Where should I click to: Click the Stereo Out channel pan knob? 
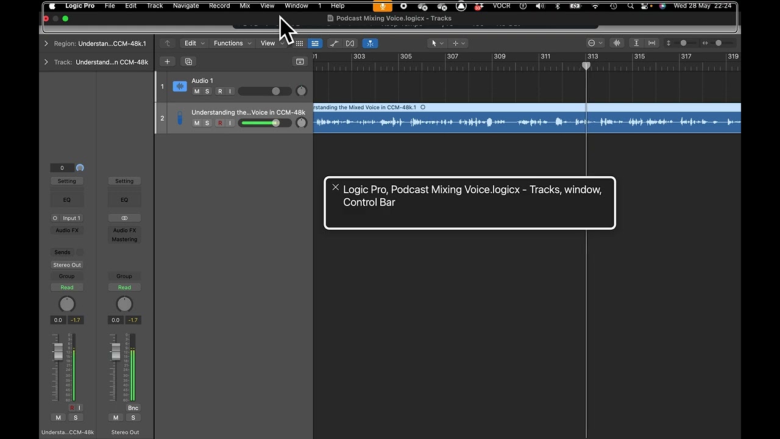[x=124, y=304]
